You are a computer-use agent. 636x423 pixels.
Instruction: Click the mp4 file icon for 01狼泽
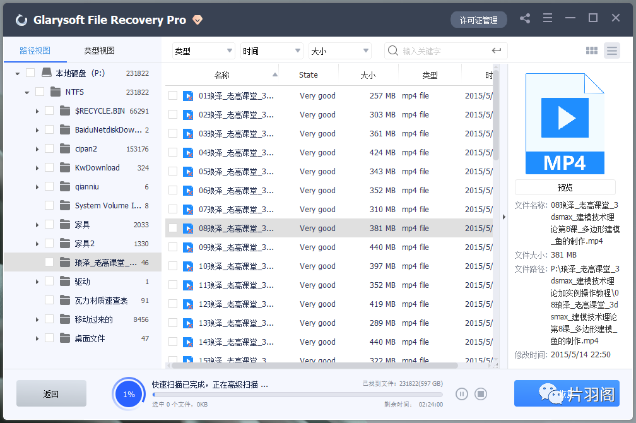[188, 96]
